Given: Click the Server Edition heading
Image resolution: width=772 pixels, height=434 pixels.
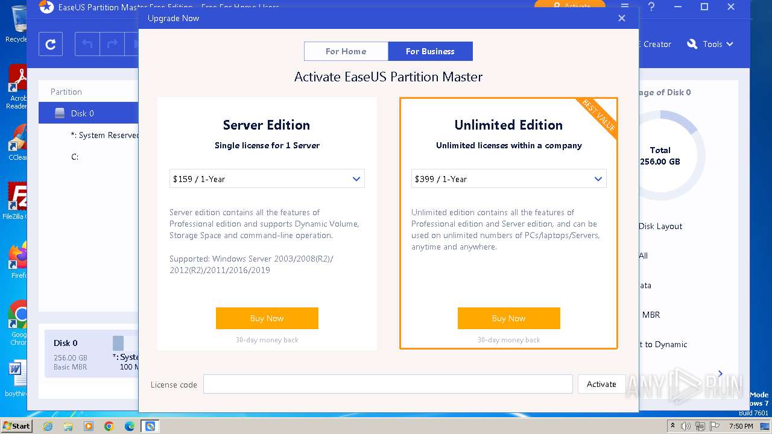Looking at the screenshot, I should [x=267, y=125].
